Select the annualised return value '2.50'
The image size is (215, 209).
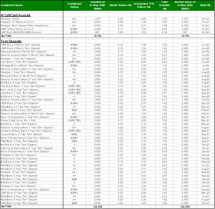point(144,58)
